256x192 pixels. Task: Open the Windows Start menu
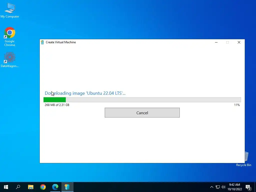point(6,187)
